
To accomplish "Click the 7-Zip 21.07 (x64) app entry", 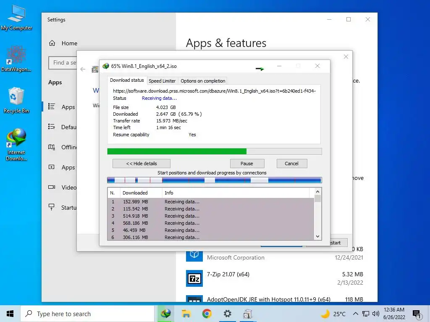I will [x=274, y=278].
